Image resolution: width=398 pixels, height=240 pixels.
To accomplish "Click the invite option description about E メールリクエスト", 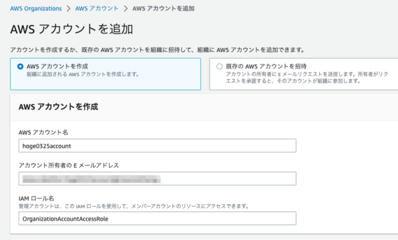I will coord(307,77).
